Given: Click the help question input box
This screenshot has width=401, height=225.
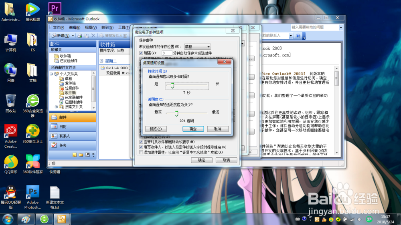Looking at the screenshot, I should (314, 27).
